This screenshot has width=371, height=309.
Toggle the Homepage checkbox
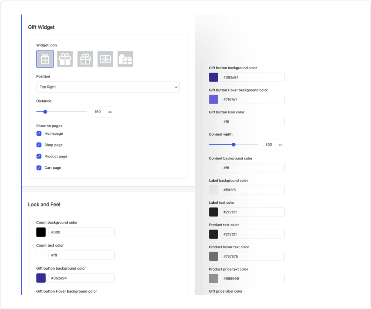[x=39, y=133]
